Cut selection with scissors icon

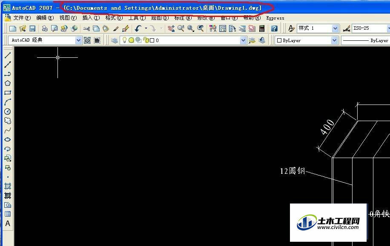86,28
